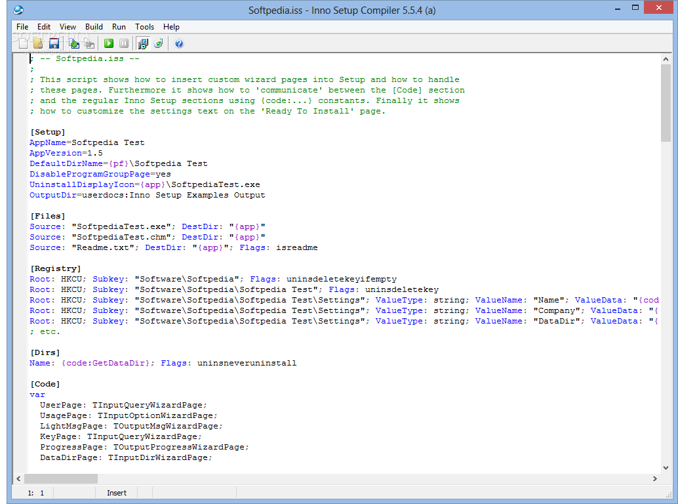The image size is (678, 504).
Task: Click the ValueName "DataDir" registry line
Action: tap(344, 321)
